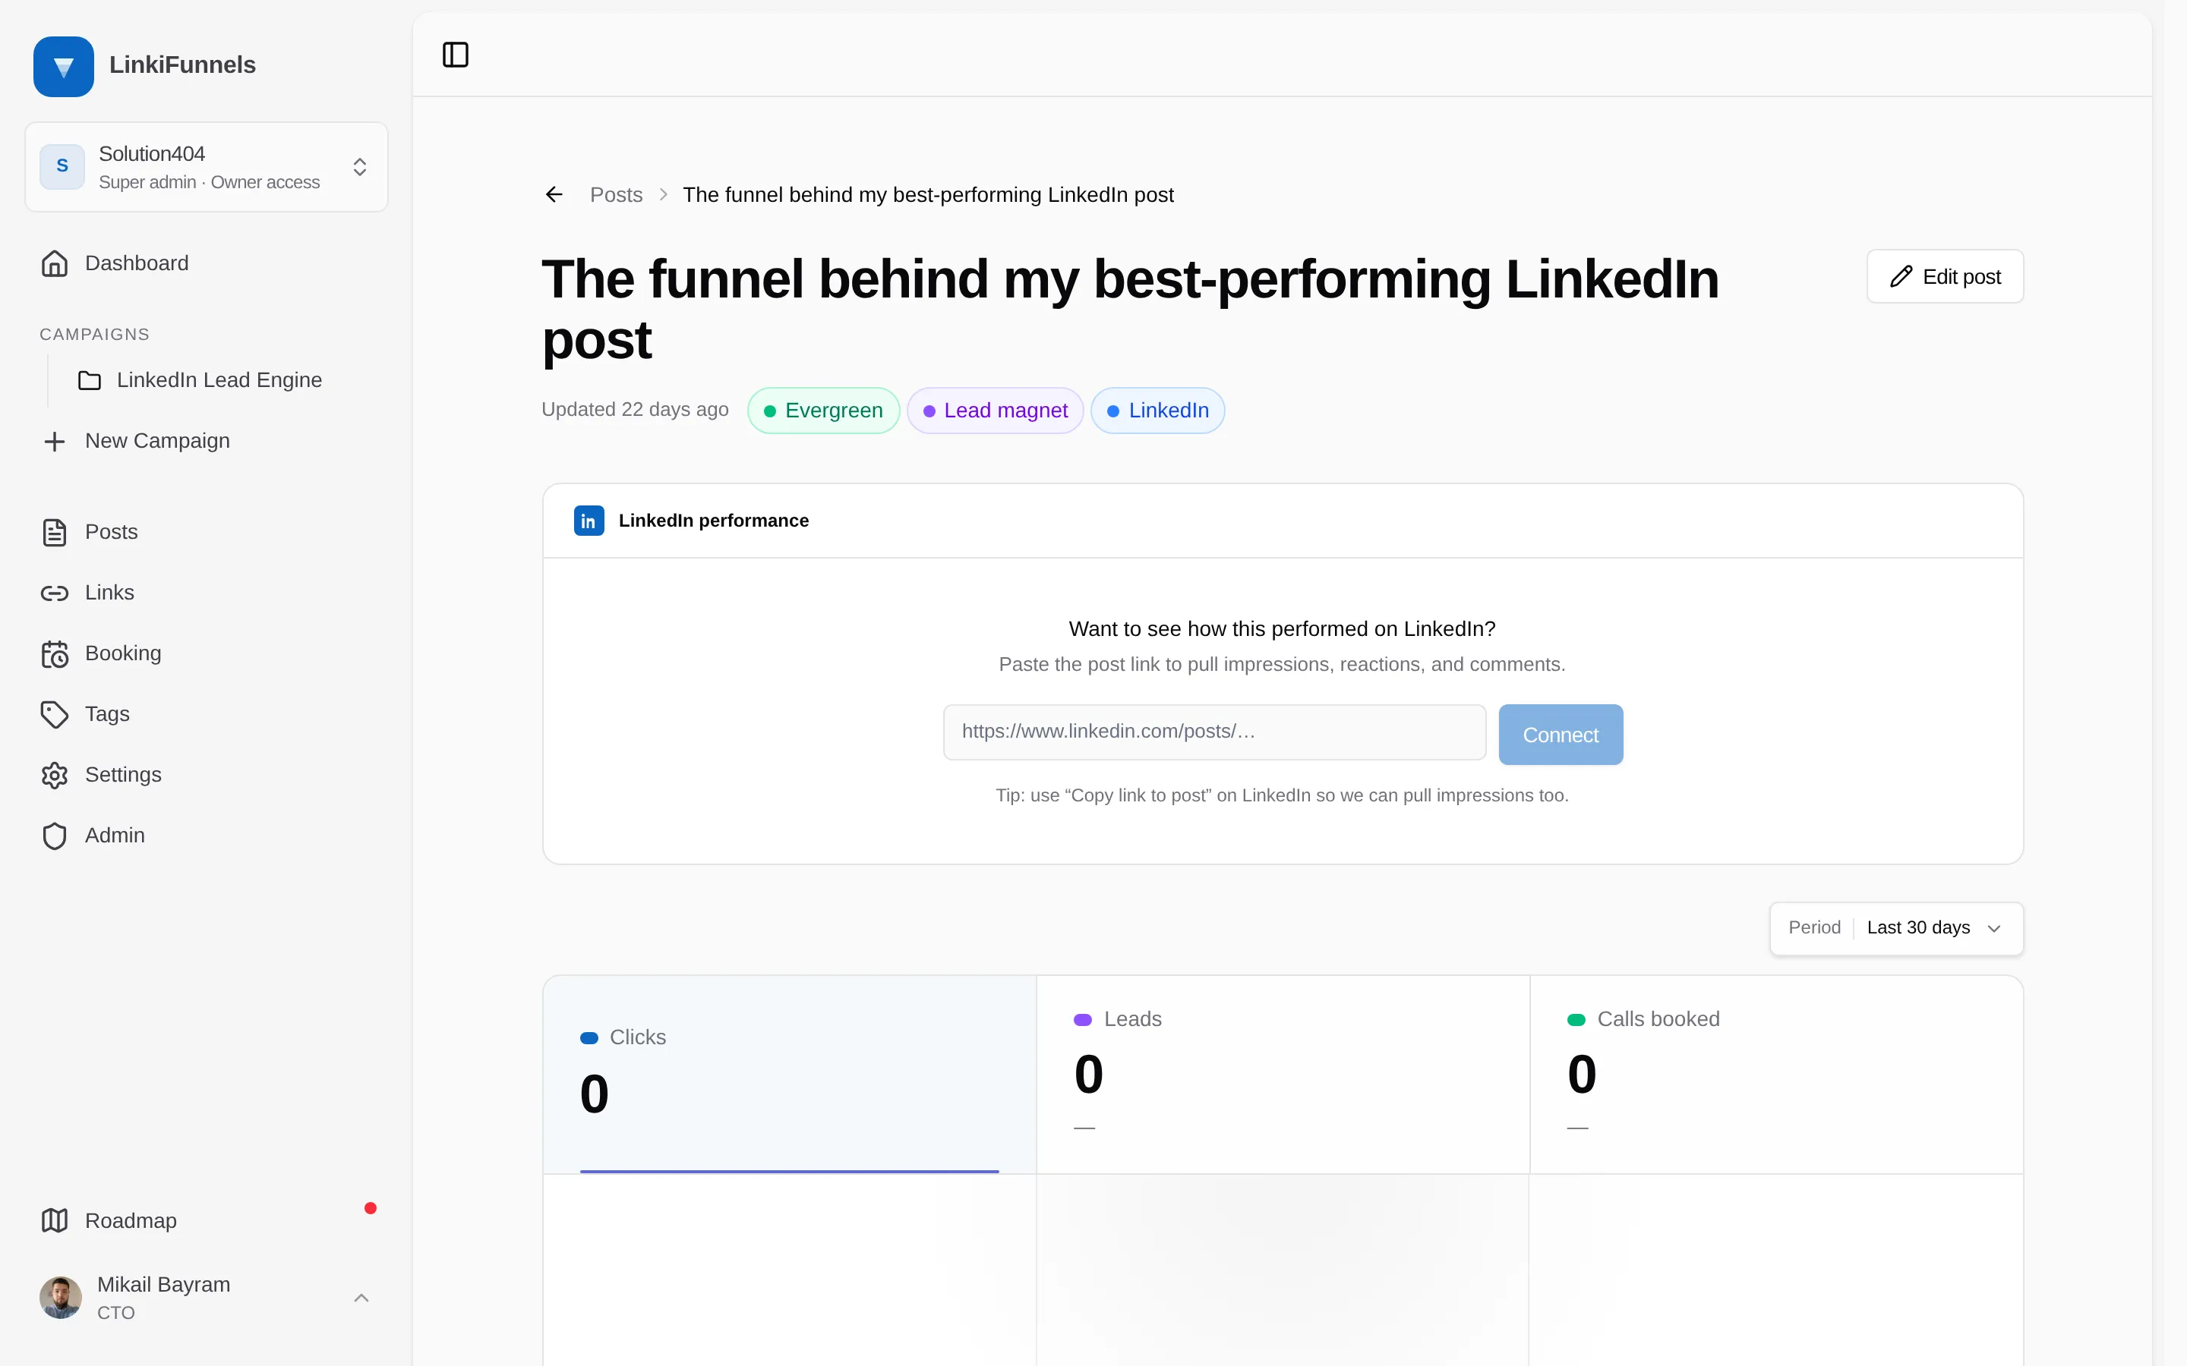2187x1366 pixels.
Task: Select the Calls booked metric tab
Action: point(1776,1074)
